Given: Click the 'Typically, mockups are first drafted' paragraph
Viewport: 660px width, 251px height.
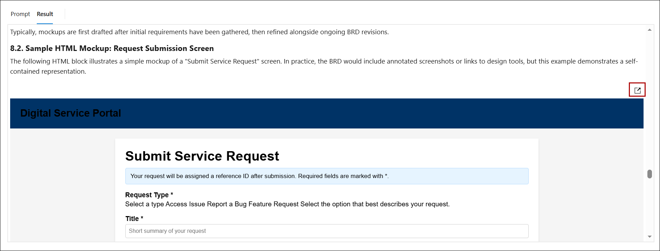Looking at the screenshot, I should [199, 32].
